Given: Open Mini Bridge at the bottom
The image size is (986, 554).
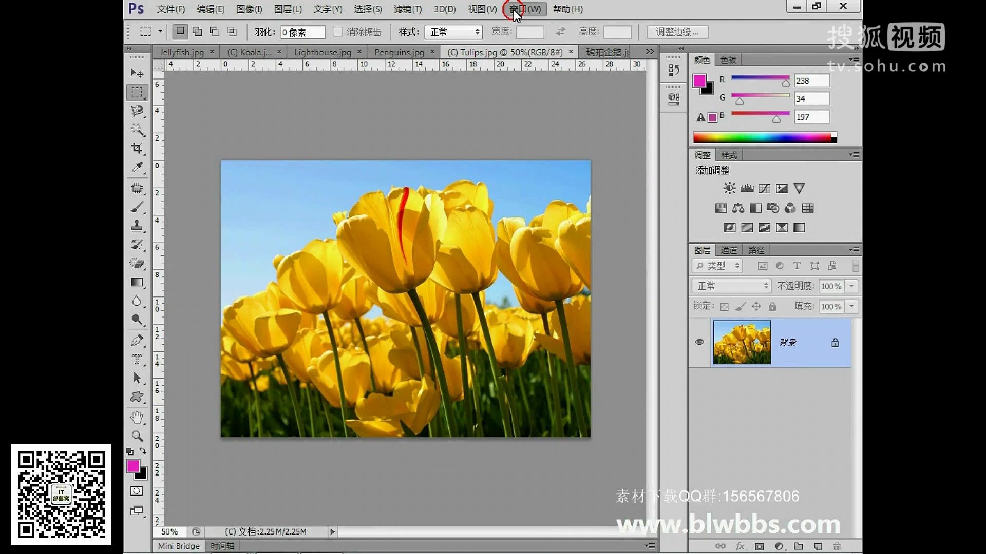Looking at the screenshot, I should pyautogui.click(x=178, y=545).
